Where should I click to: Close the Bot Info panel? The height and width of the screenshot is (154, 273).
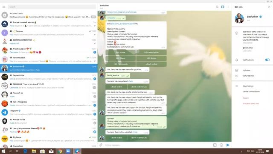point(269,7)
